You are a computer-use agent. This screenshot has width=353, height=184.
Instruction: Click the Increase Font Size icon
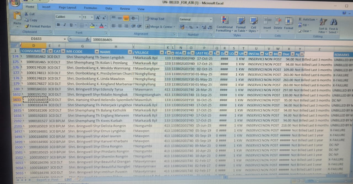[x=98, y=17]
